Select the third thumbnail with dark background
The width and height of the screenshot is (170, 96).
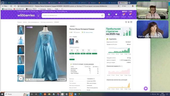coord(21,50)
